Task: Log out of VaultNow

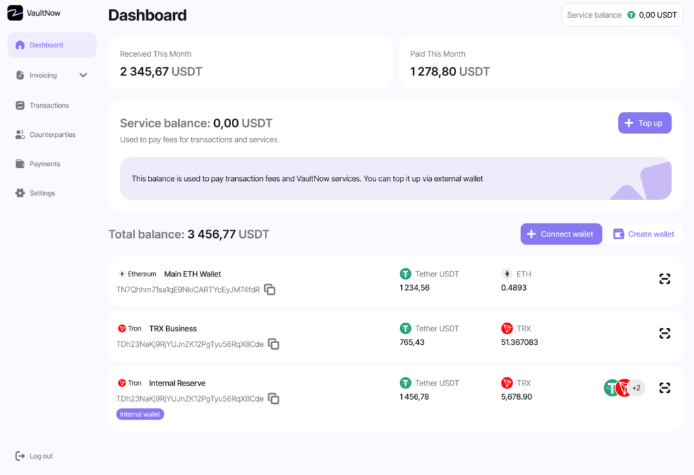Action: tap(41, 456)
